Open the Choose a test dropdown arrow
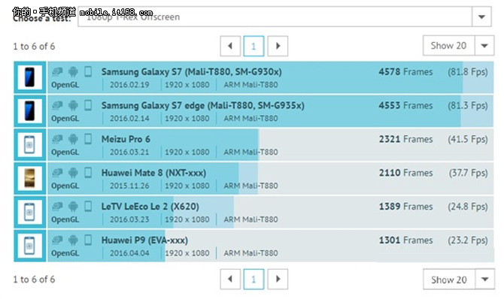The image size is (504, 299). [x=481, y=17]
